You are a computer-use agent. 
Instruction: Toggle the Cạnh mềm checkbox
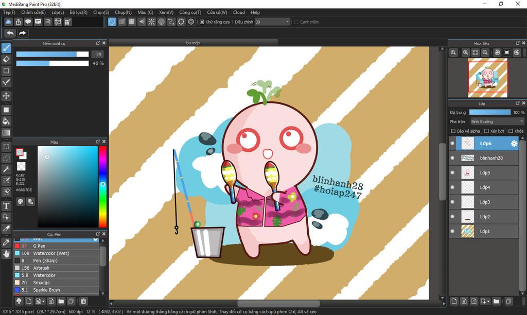tap(296, 22)
